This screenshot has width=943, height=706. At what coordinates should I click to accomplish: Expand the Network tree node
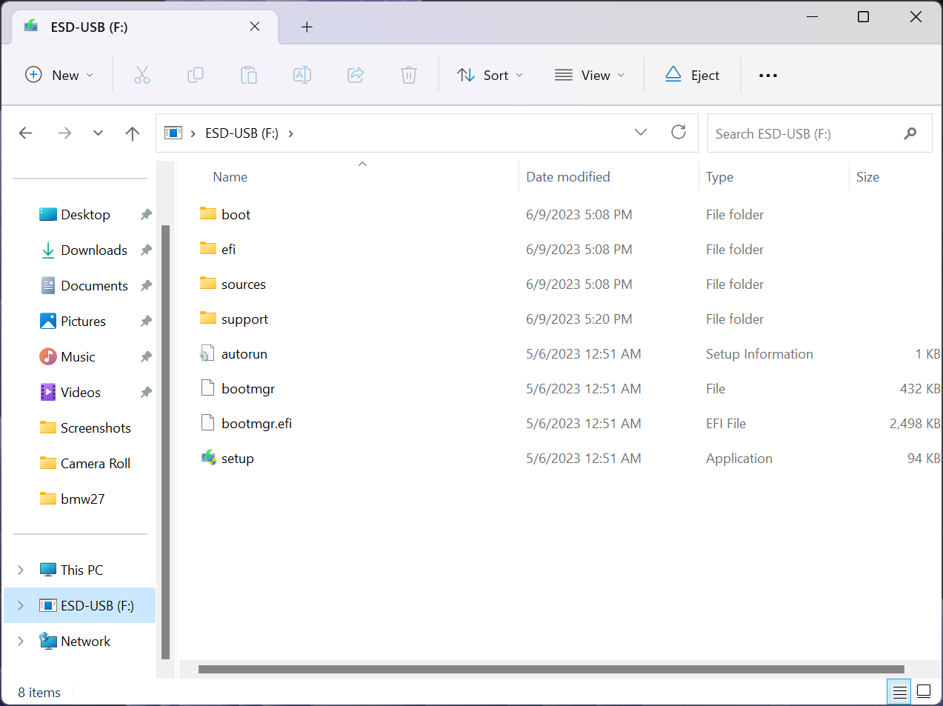click(21, 641)
